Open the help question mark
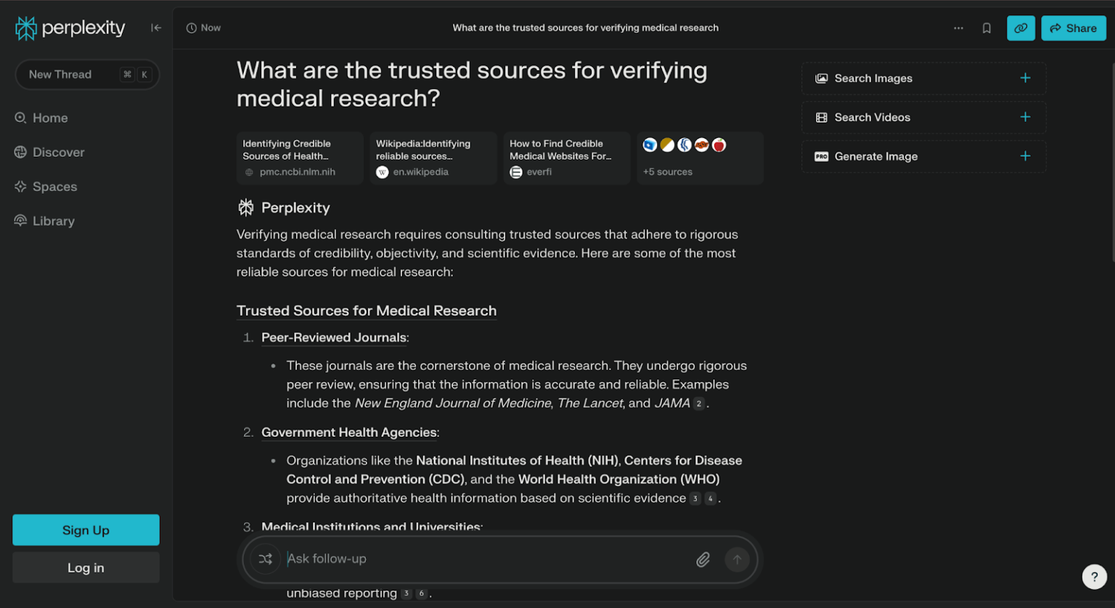Viewport: 1115px width, 608px height. pos(1094,576)
